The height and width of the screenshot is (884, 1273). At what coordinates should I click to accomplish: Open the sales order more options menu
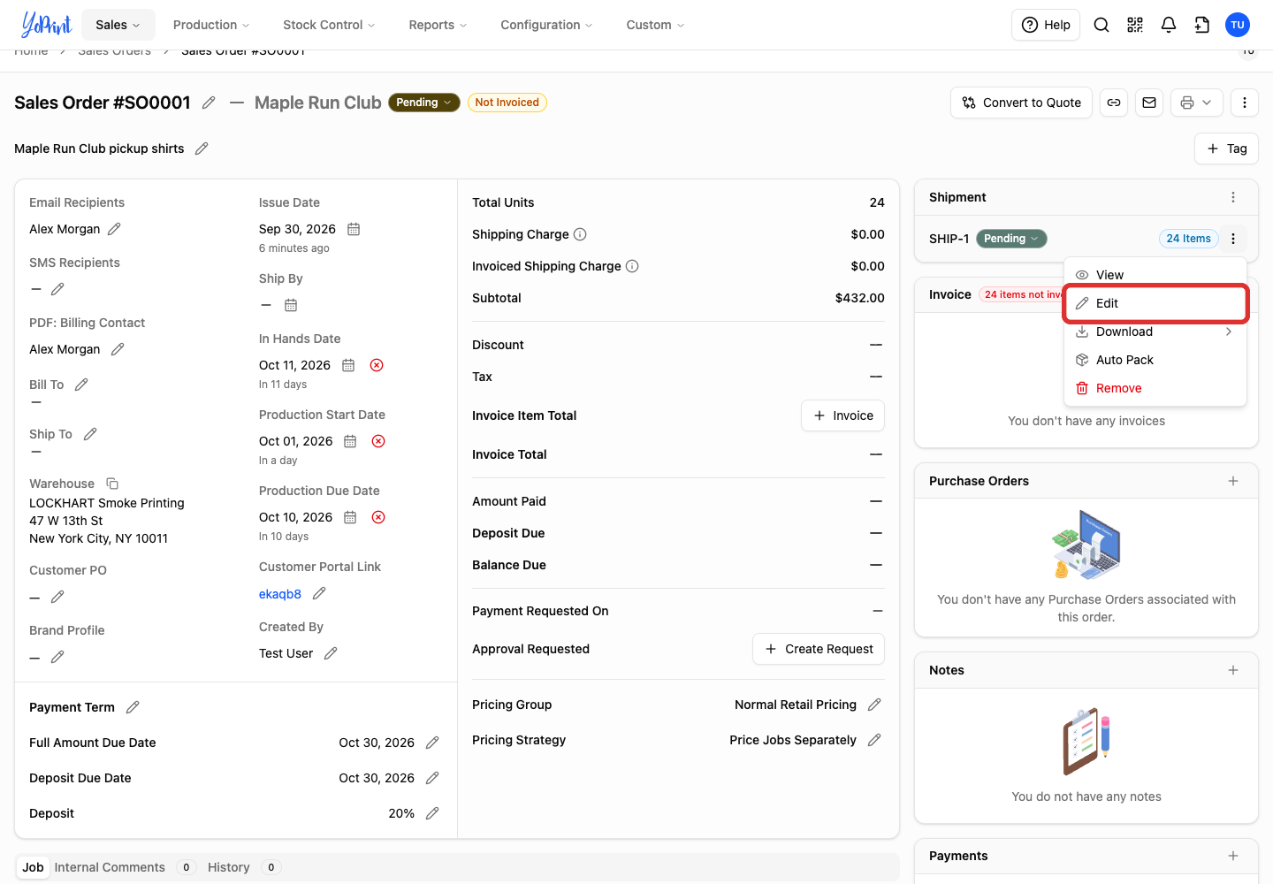tap(1245, 103)
